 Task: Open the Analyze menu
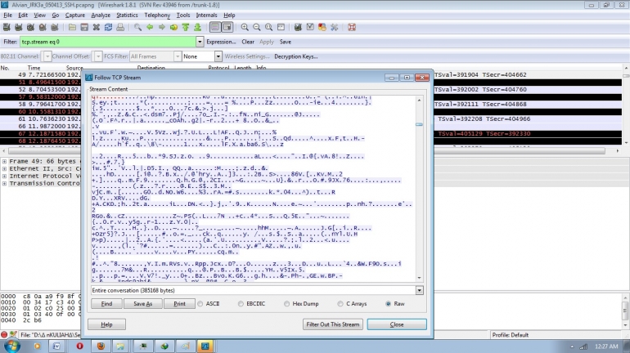(101, 16)
